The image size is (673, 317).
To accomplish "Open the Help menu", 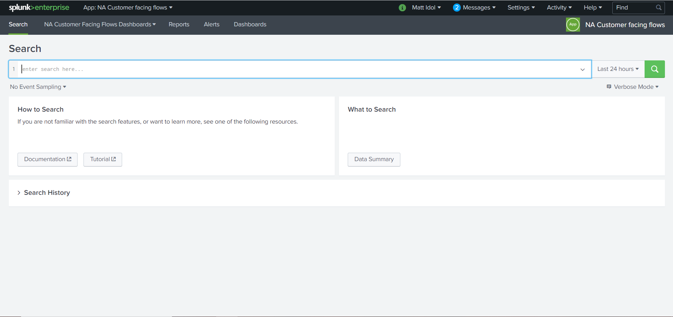I will click(x=593, y=7).
